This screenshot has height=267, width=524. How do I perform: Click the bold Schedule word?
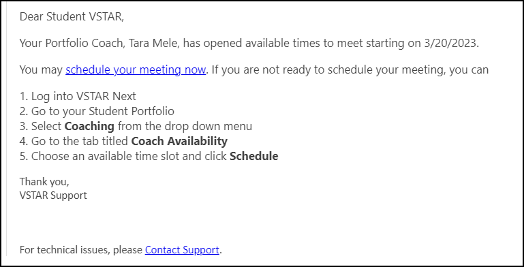[x=254, y=156]
